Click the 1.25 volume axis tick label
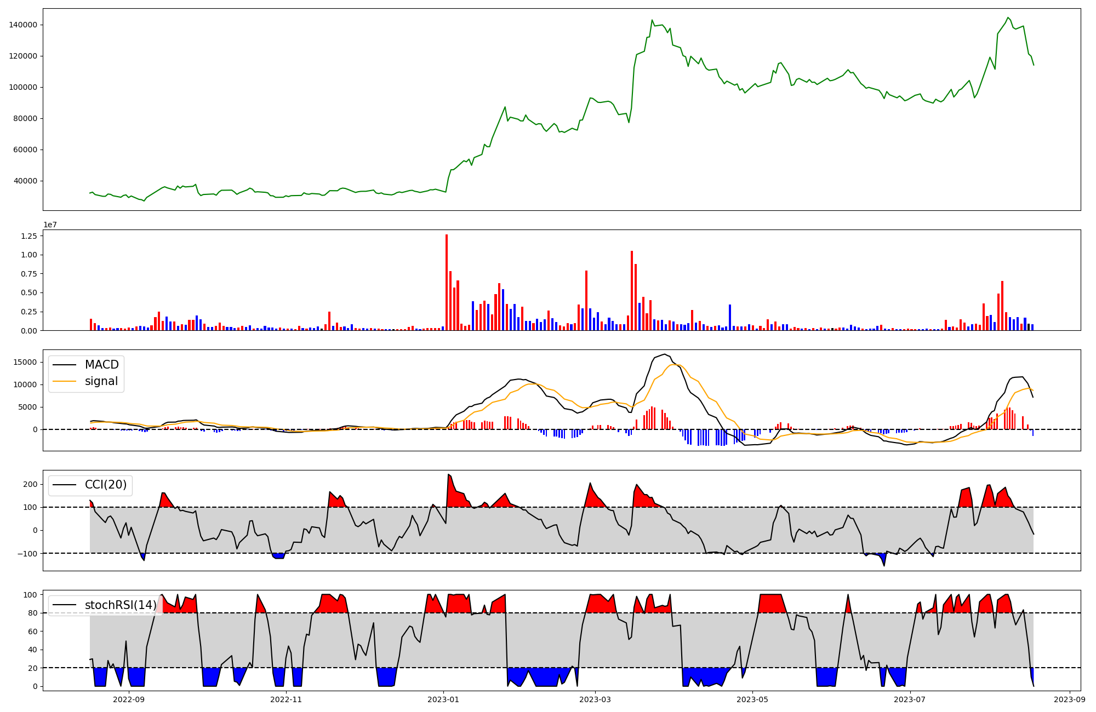Viewport: 1096px width, 712px height. click(x=29, y=236)
